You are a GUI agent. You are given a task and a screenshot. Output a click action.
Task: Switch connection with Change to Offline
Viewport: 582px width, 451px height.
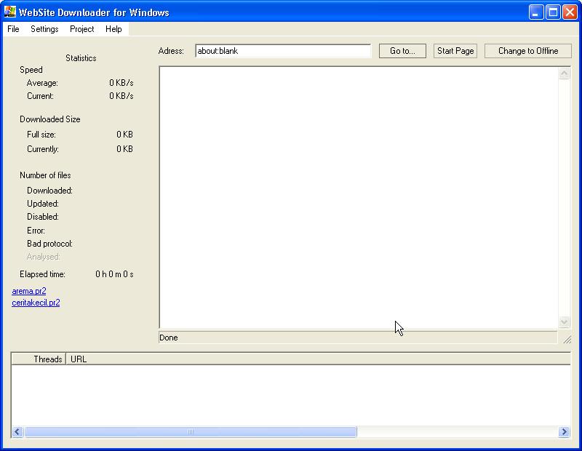527,51
